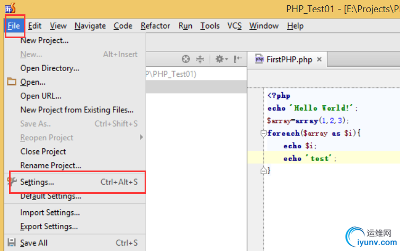The height and width of the screenshot is (251, 400).
Task: Open the Edit menu
Action: click(x=34, y=26)
